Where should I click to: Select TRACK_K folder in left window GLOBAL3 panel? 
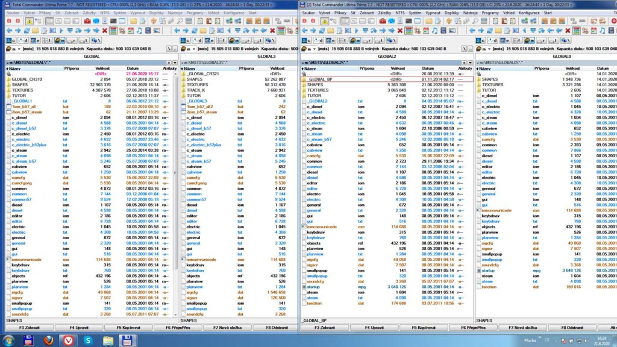point(196,90)
